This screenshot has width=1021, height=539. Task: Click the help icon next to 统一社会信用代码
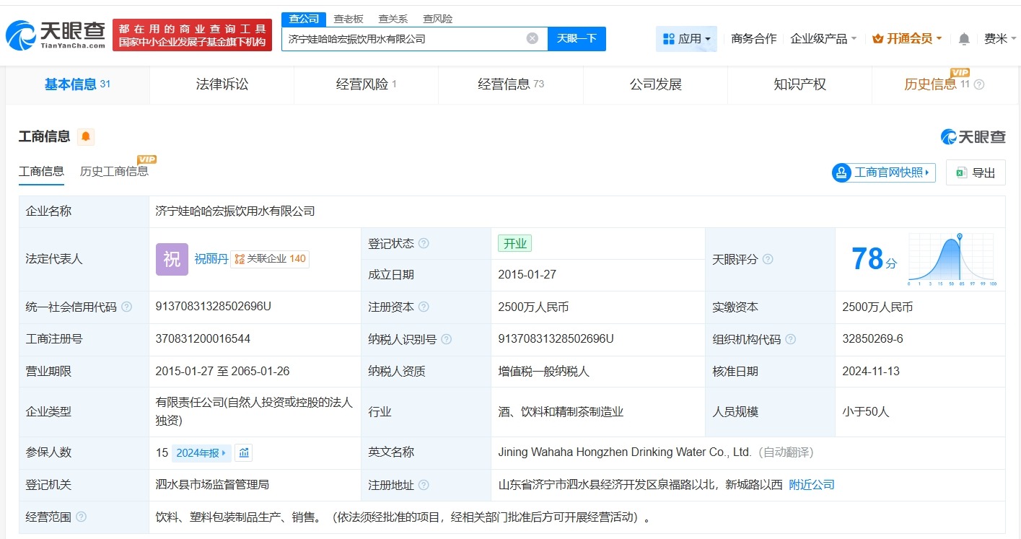[126, 307]
